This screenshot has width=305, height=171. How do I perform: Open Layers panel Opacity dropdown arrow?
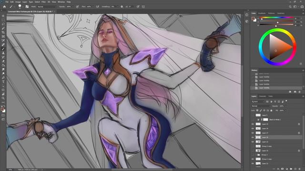click(x=285, y=106)
